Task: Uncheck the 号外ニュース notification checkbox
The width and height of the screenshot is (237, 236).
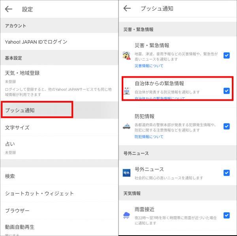Action: 227,173
